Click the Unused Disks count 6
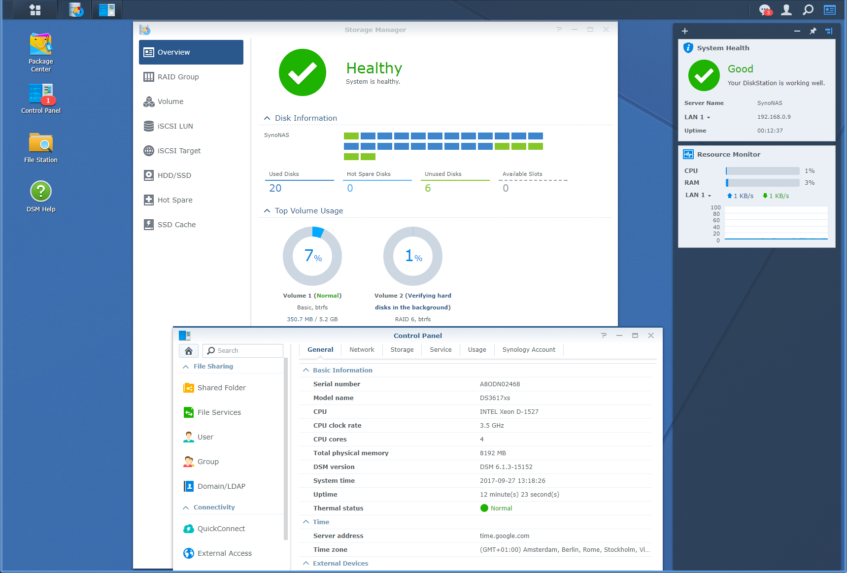847x573 pixels. click(x=428, y=188)
